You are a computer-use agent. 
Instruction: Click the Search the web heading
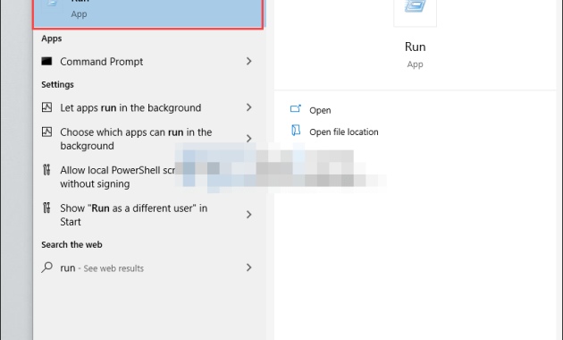tap(71, 245)
